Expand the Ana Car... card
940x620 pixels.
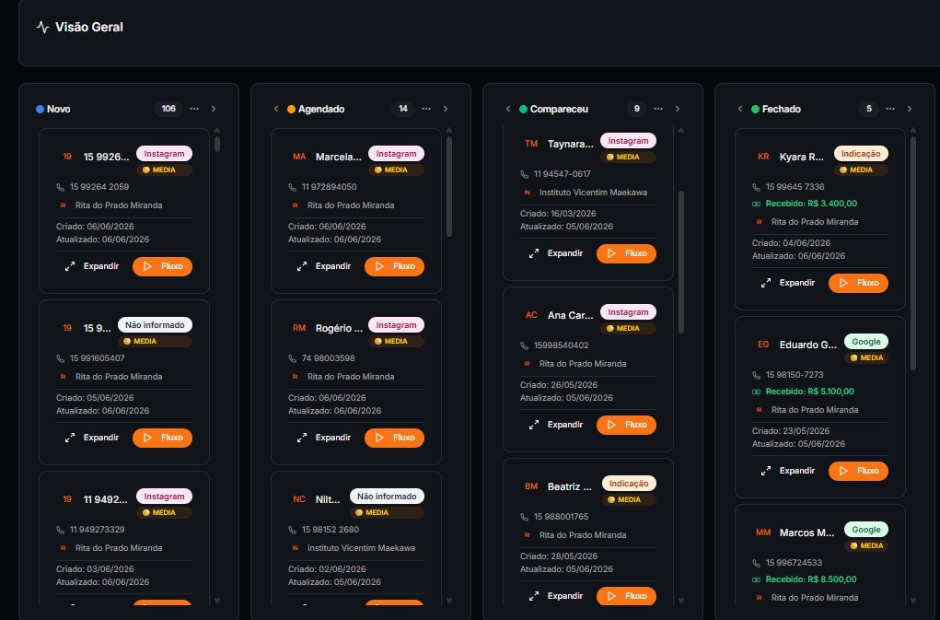tap(556, 425)
